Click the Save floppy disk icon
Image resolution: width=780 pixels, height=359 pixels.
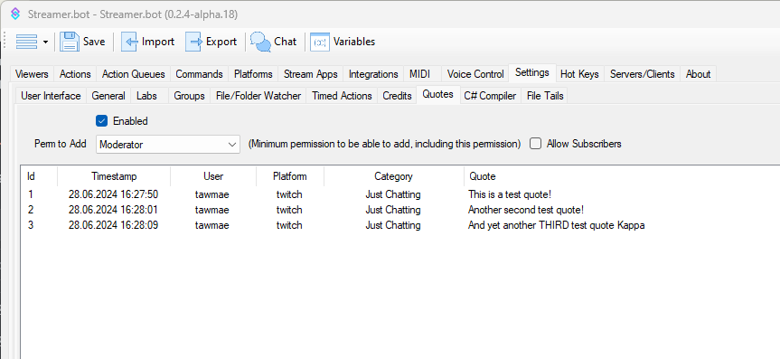[70, 42]
